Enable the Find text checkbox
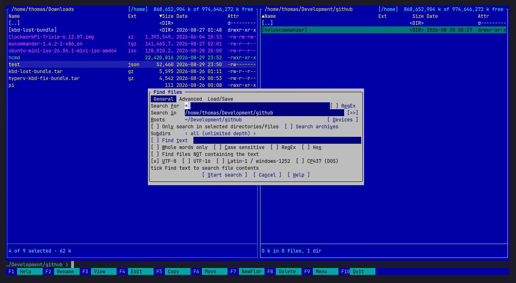This screenshot has height=283, width=516. 169,140
